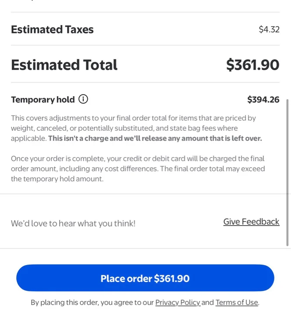291x330 pixels.
Task: Click the 'Once your order is complete' paragraph
Action: [x=138, y=169]
